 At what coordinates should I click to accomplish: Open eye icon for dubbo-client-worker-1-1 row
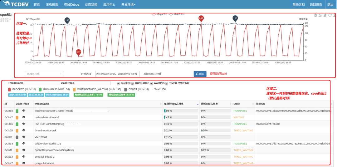pos(24,143)
